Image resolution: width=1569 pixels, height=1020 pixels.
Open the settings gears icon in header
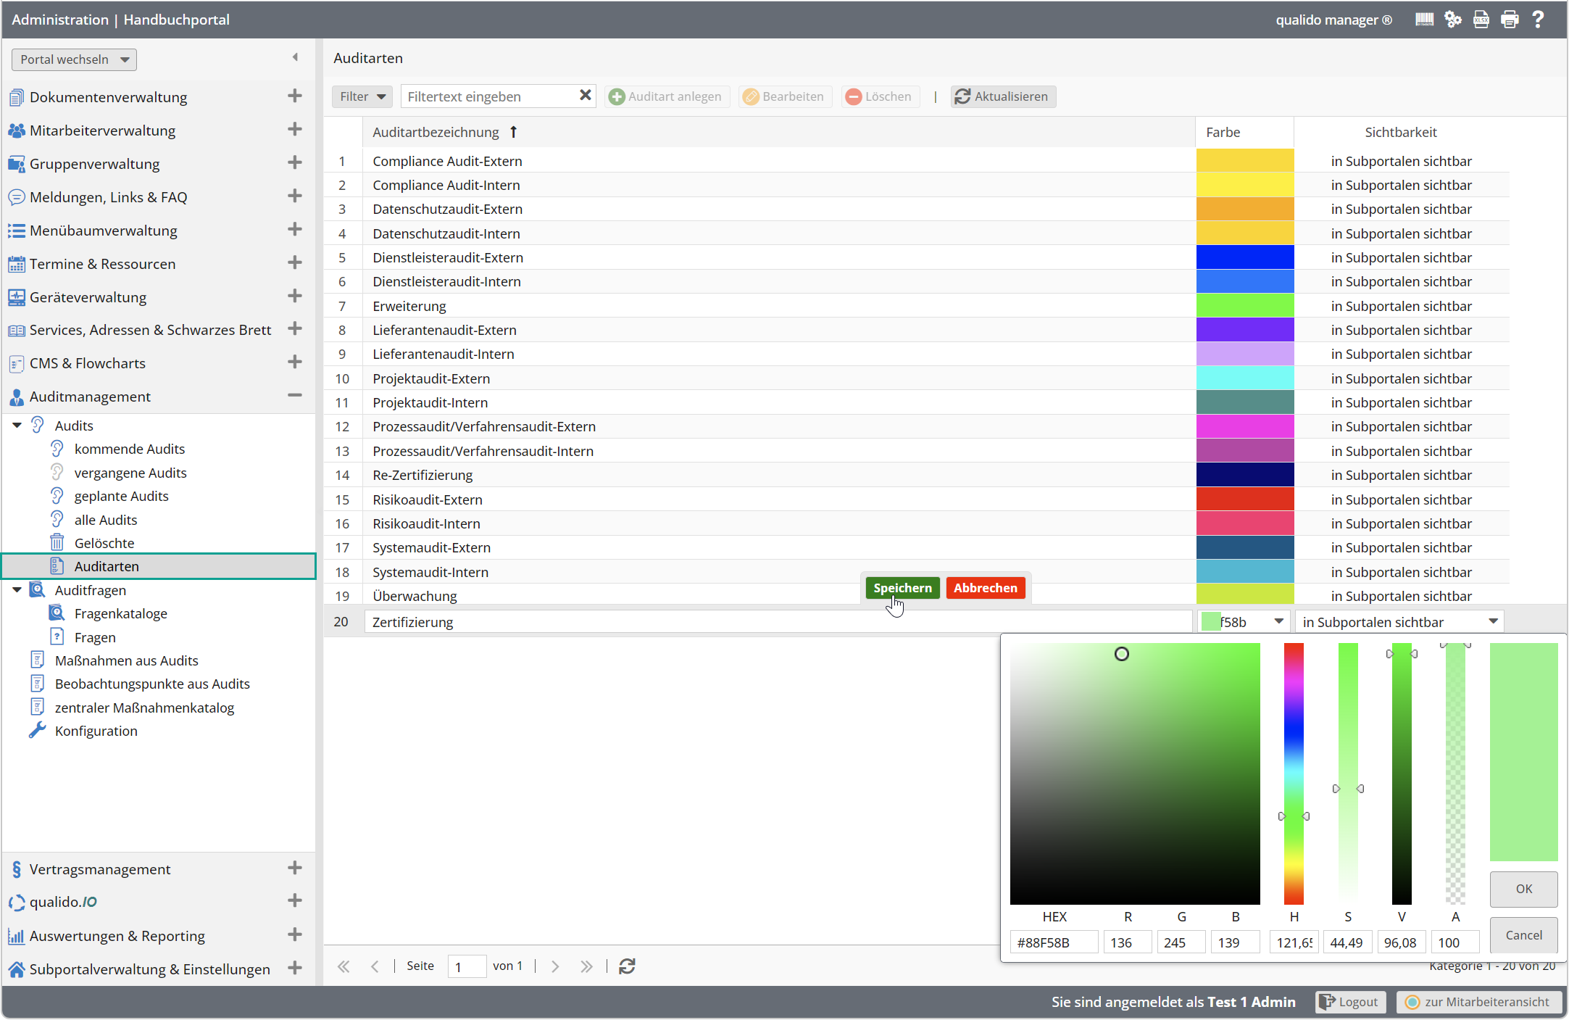click(x=1452, y=20)
